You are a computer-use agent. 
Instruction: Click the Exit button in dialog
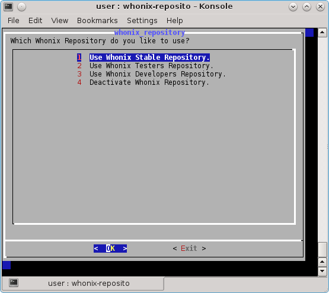(x=189, y=249)
